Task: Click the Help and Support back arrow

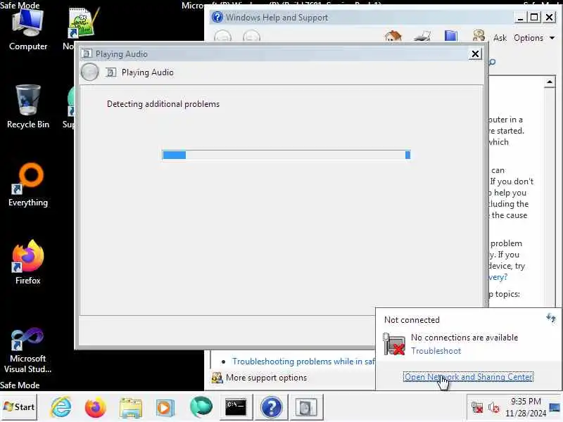Action: coord(222,37)
